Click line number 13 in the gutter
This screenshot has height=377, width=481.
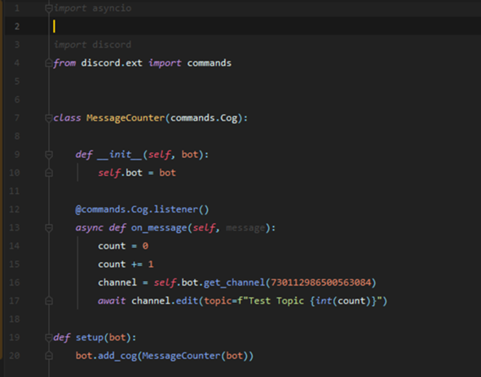(x=15, y=228)
